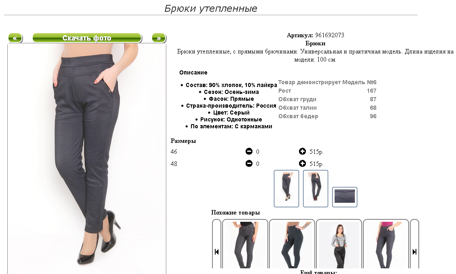
Task: Click the Товар демонстрирует Модель №6 text
Action: pyautogui.click(x=327, y=82)
